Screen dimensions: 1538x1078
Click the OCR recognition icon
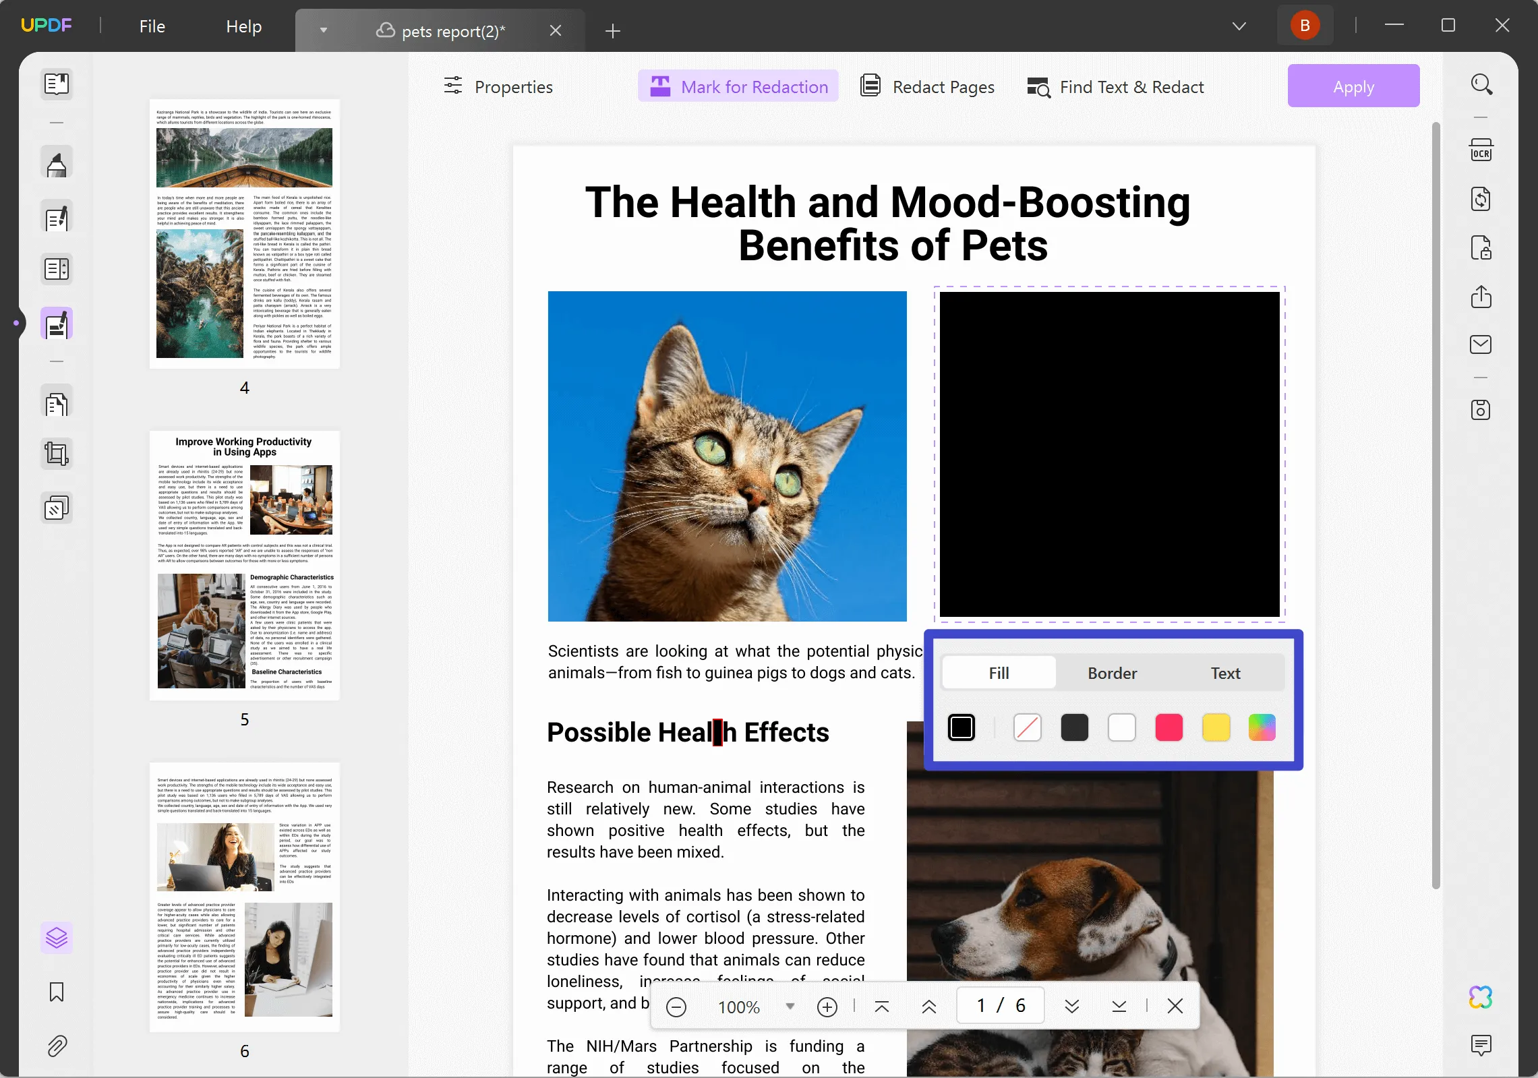[1481, 148]
